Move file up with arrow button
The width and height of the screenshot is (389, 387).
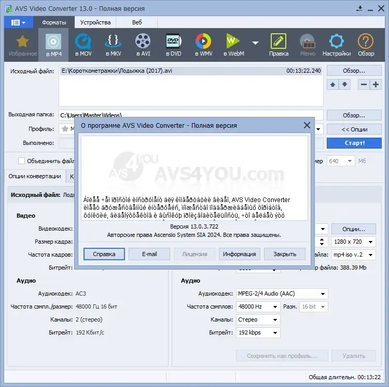pyautogui.click(x=332, y=85)
